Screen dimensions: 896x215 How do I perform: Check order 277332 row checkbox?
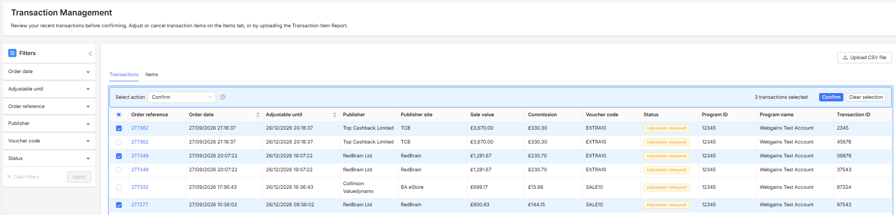[119, 188]
